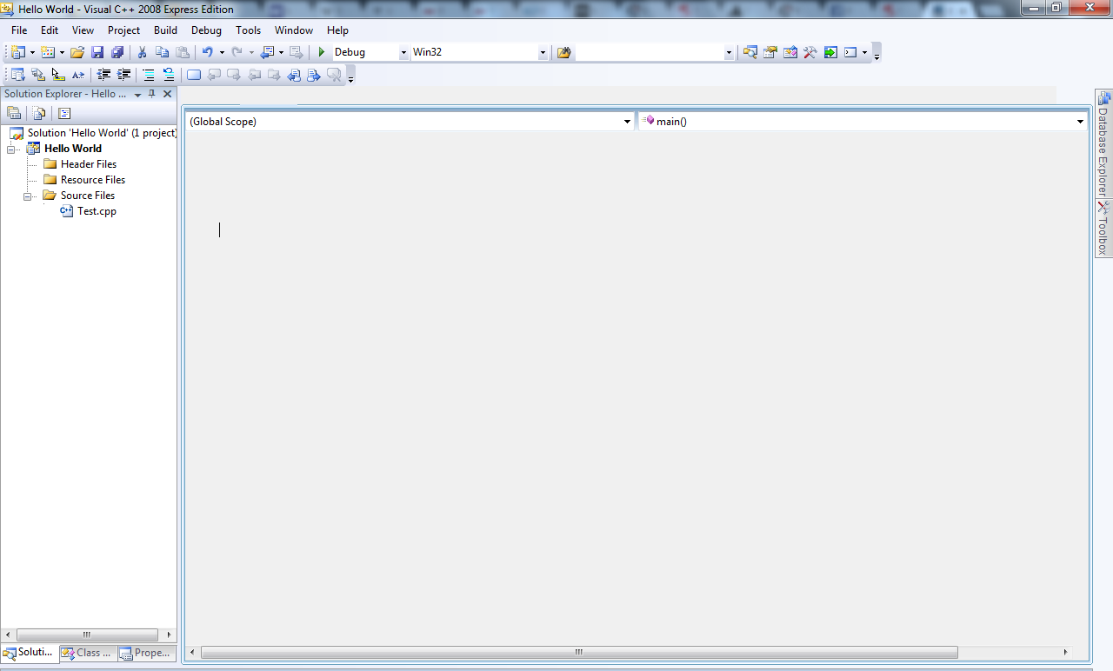Open the Edit menu
The image size is (1113, 671).
[x=50, y=30]
